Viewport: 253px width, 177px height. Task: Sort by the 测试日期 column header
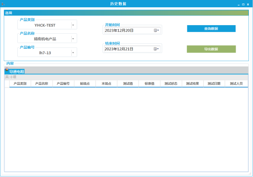point(214,83)
